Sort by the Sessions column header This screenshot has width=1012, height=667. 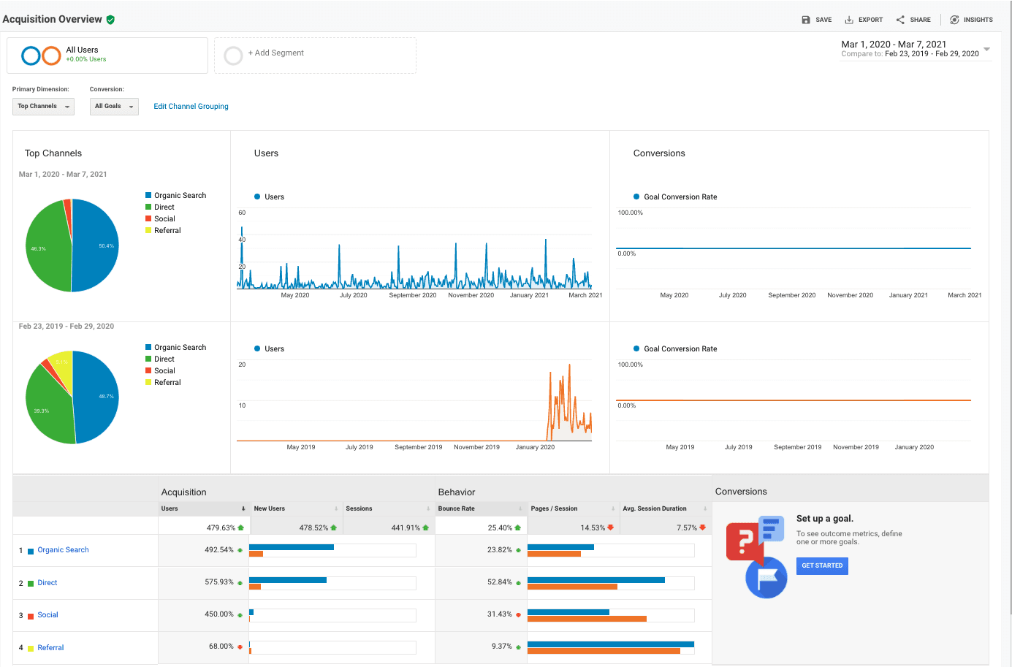point(359,508)
